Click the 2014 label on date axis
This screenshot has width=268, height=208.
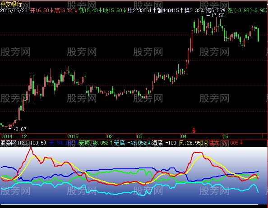tap(7, 136)
